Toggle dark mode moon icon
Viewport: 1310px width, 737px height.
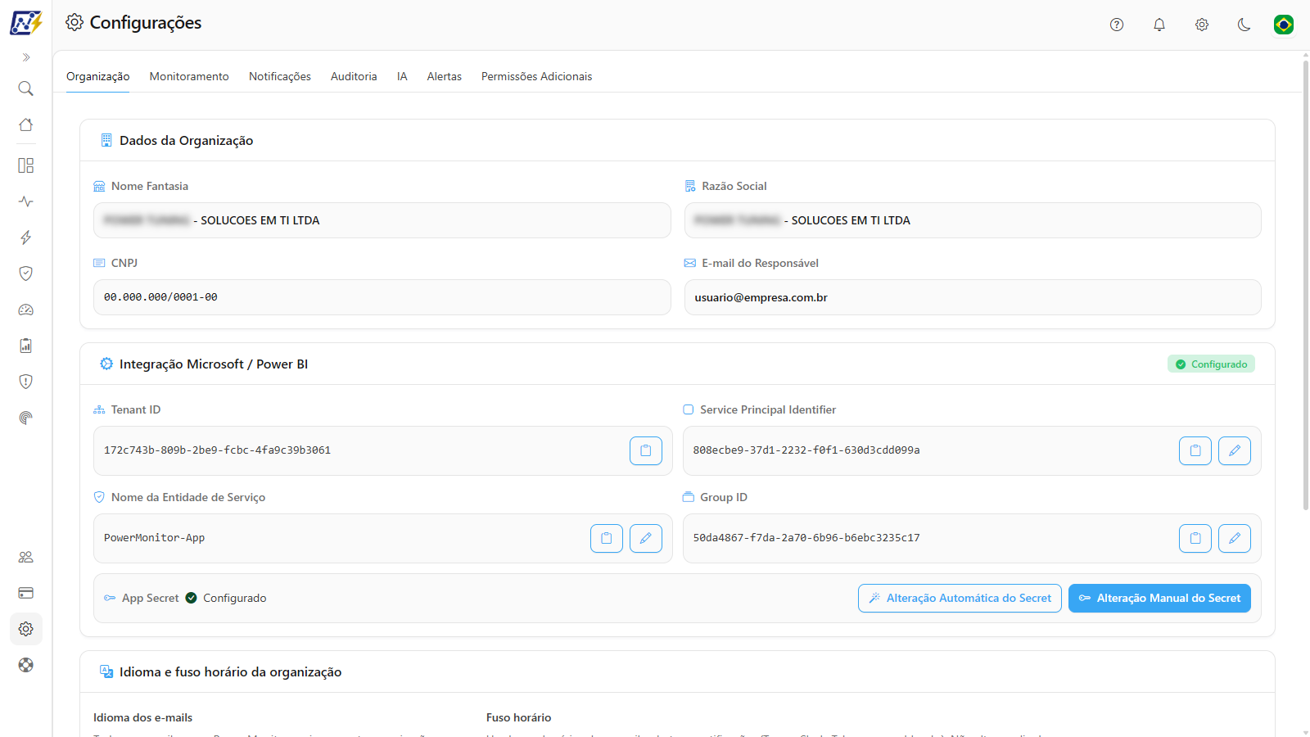click(x=1244, y=25)
